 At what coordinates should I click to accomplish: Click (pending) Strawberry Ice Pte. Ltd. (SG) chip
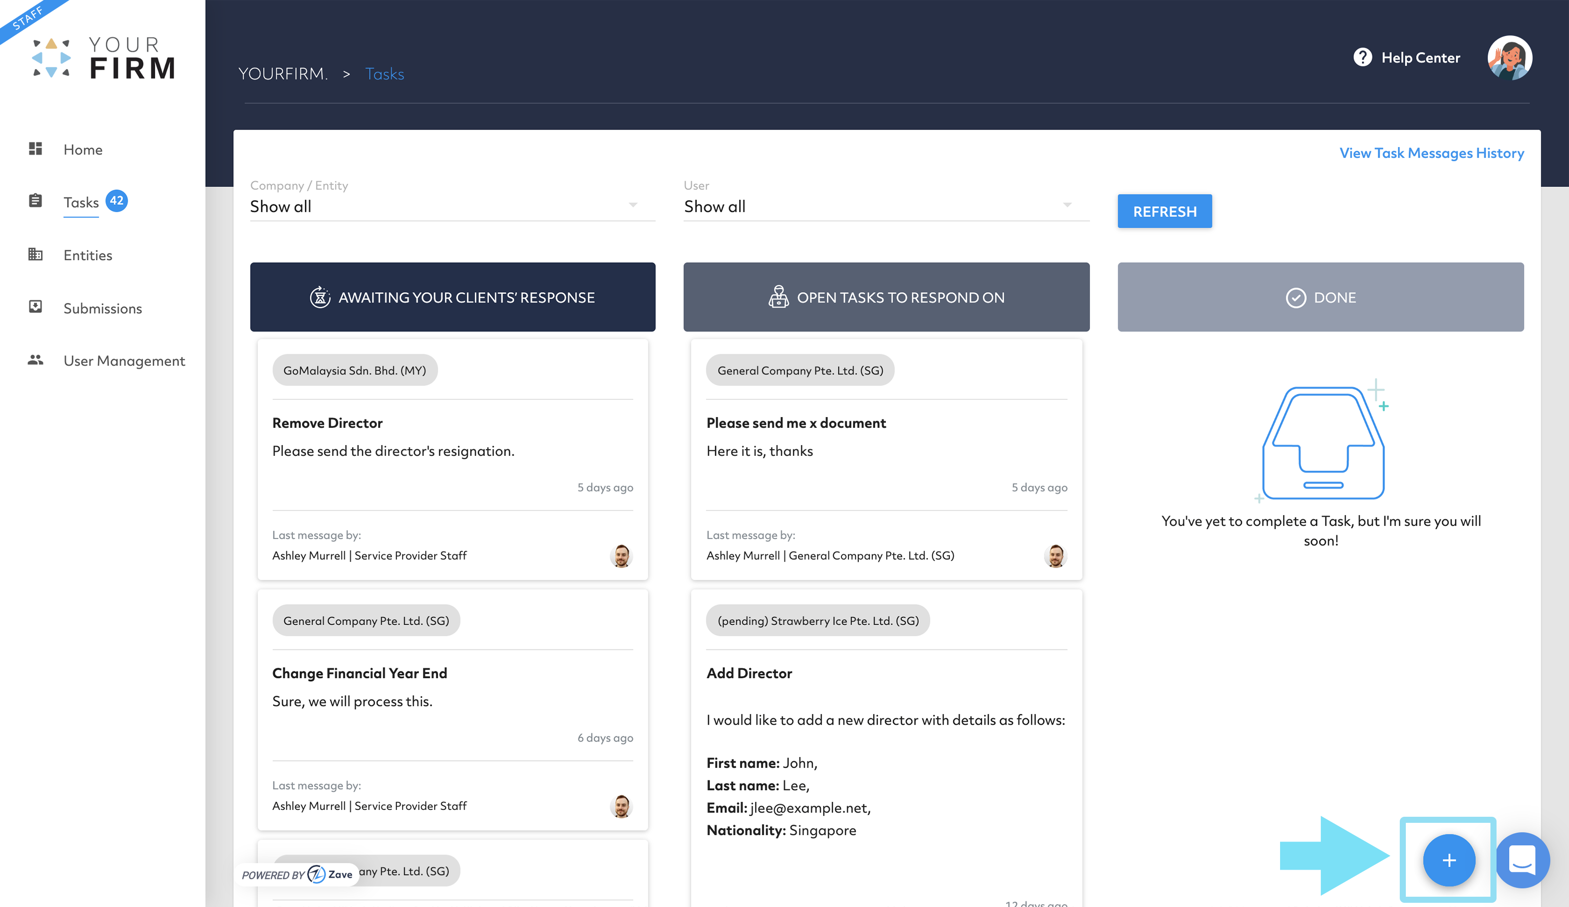pyautogui.click(x=818, y=620)
